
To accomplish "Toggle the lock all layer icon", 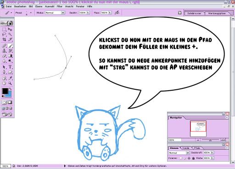I will 193,158.
